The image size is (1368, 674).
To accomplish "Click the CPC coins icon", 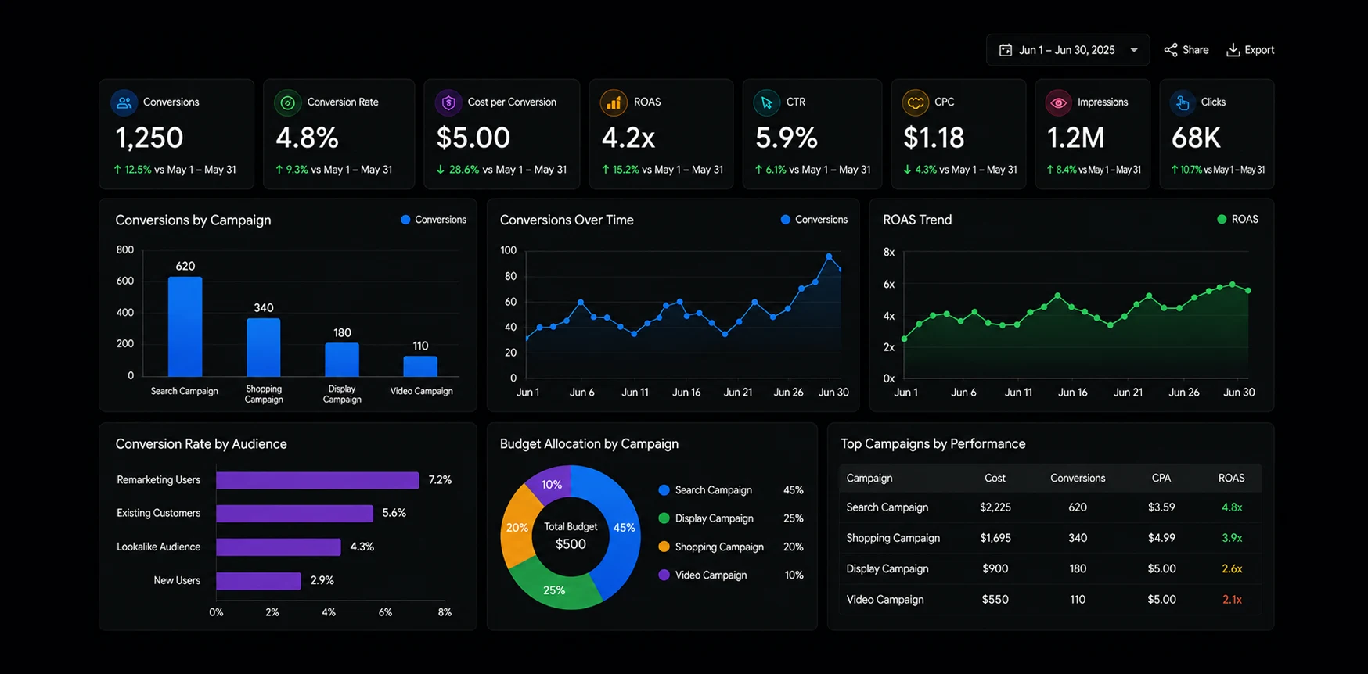I will coord(915,102).
